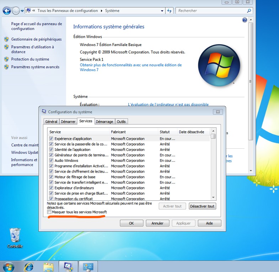Click shield icon next to Paramètres d'utilisation à distance
The height and width of the screenshot is (272, 279).
click(6, 47)
